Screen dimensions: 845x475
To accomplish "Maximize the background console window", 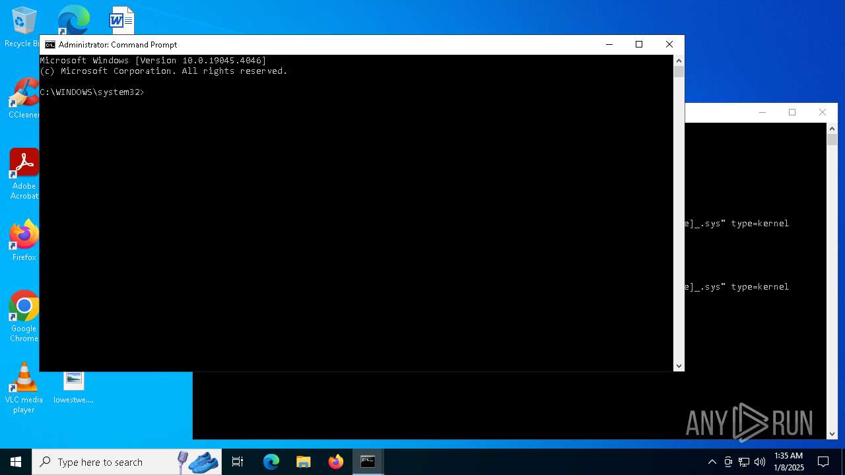I will (792, 113).
